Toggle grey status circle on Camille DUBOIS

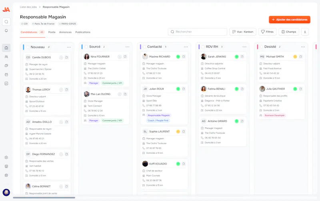pyautogui.click(x=61, y=57)
